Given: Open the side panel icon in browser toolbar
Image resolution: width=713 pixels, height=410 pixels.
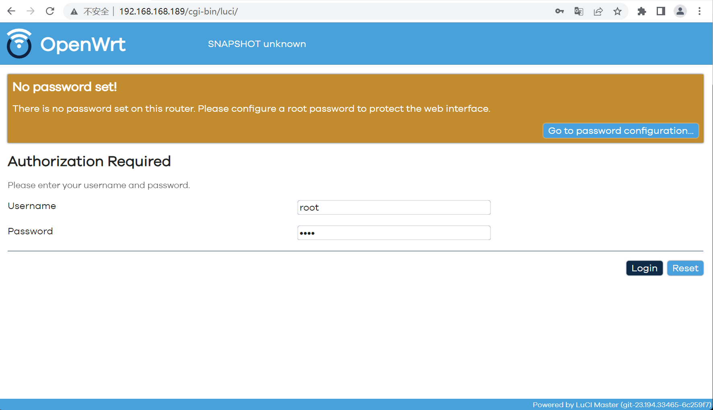Looking at the screenshot, I should [x=660, y=11].
